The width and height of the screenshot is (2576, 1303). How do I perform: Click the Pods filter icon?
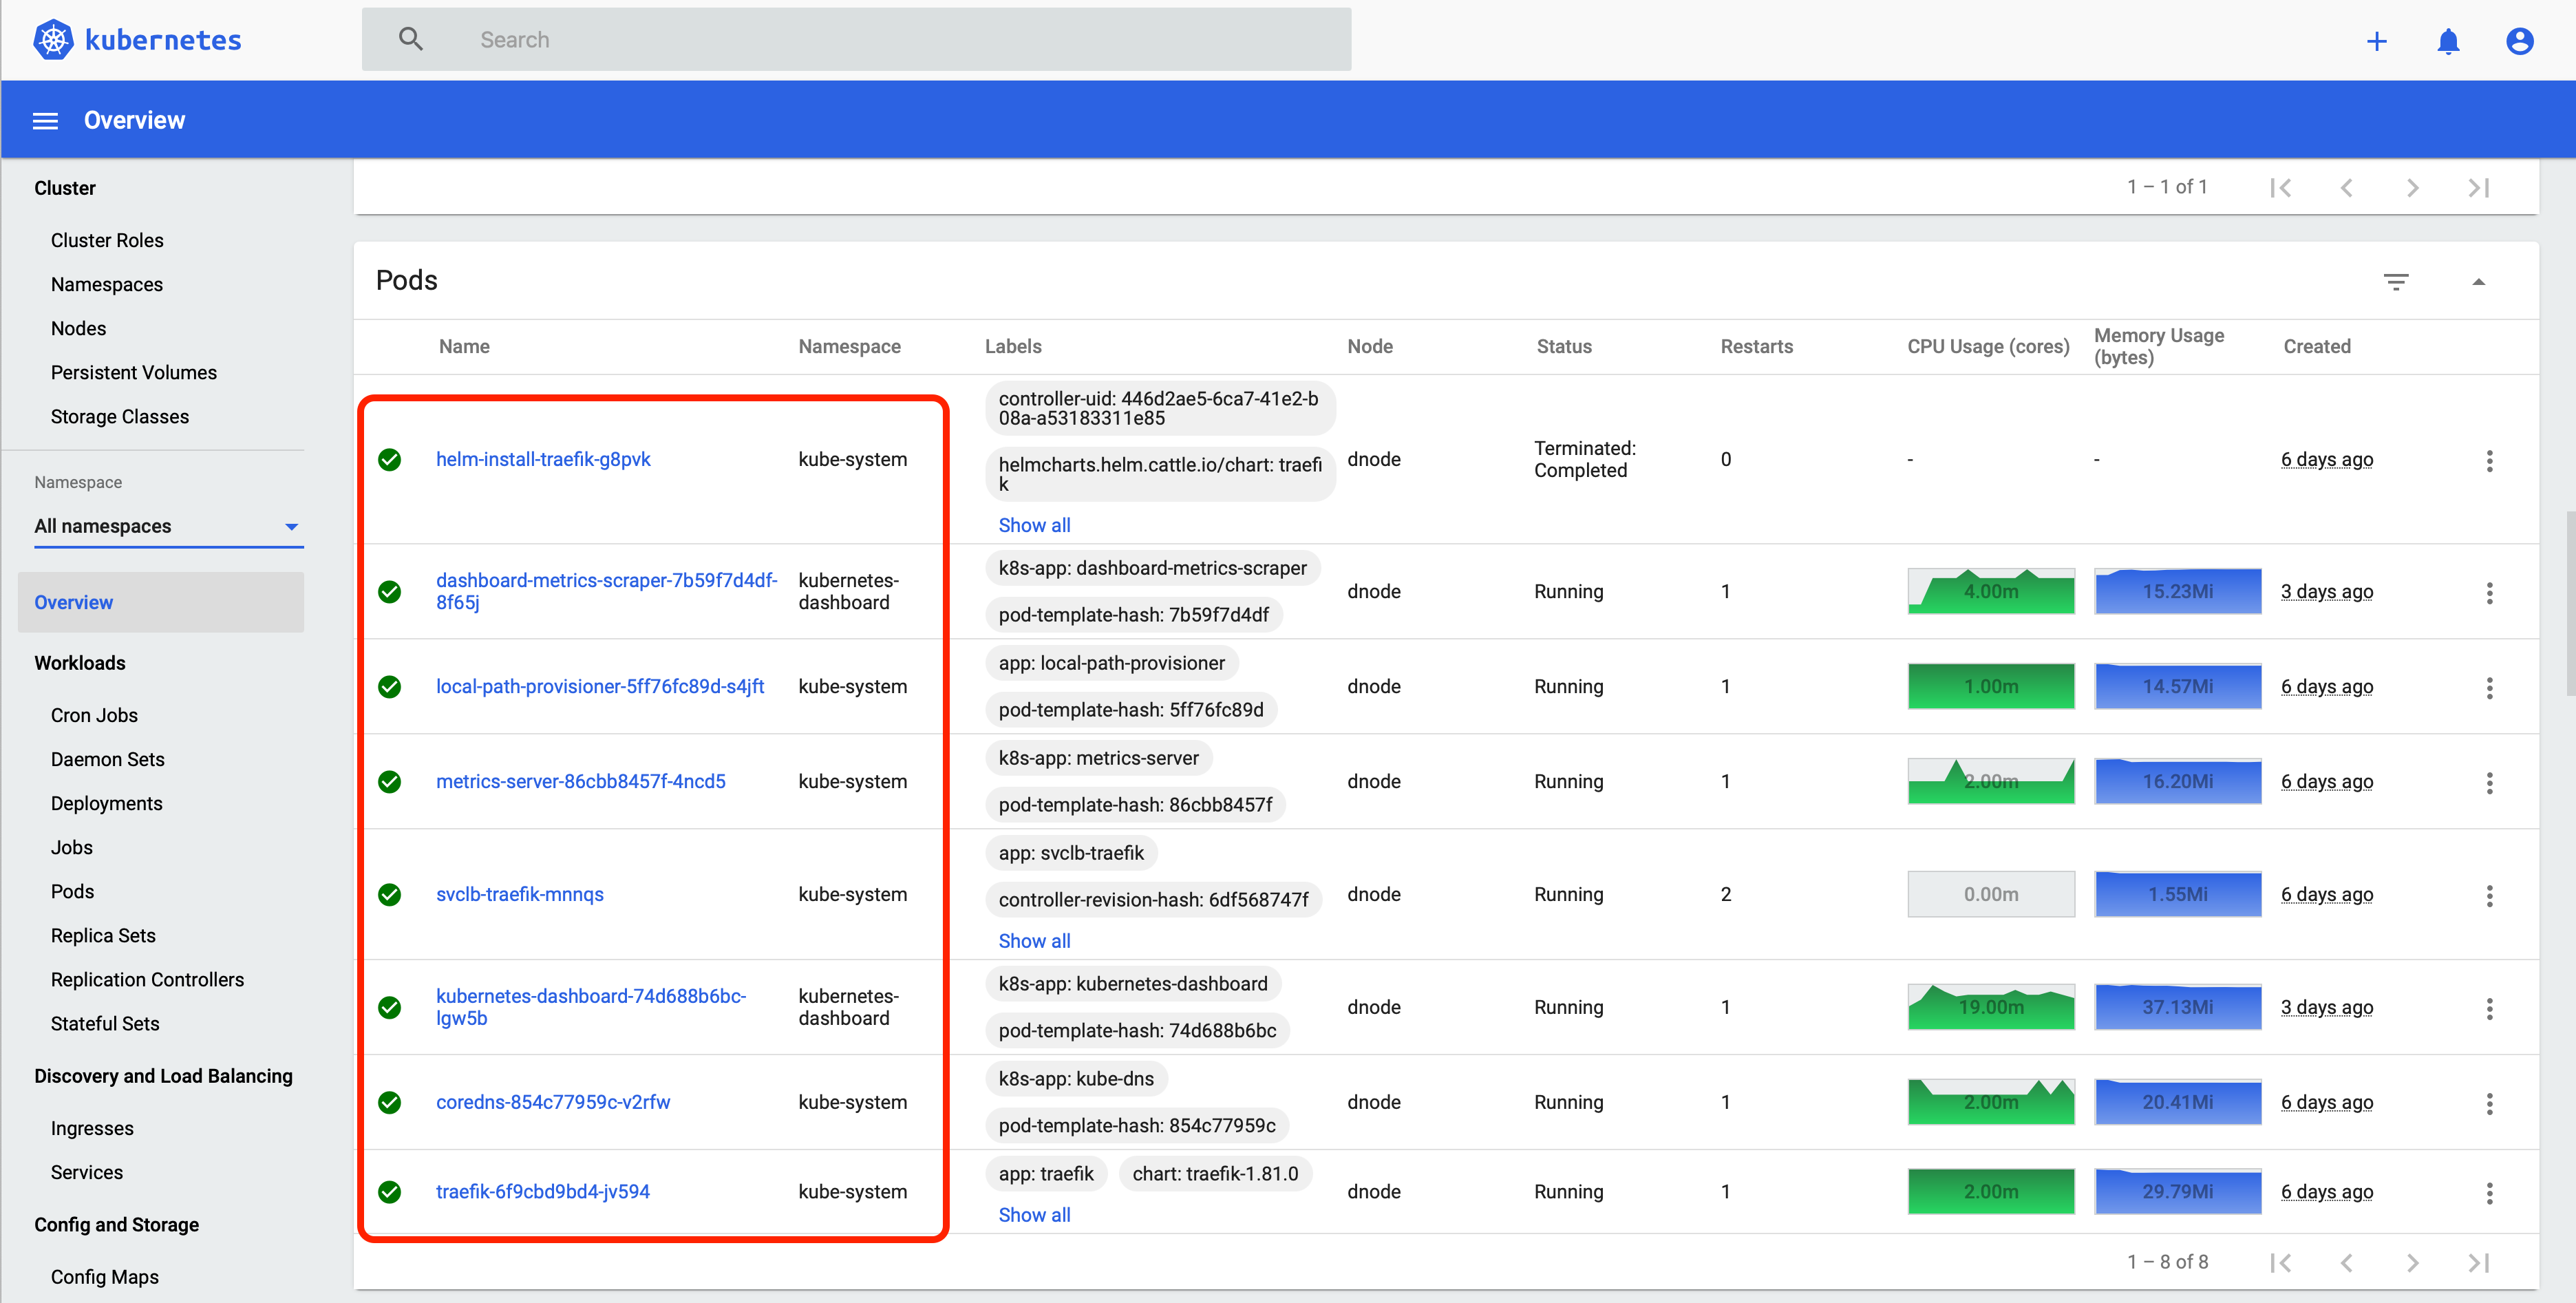coord(2396,282)
